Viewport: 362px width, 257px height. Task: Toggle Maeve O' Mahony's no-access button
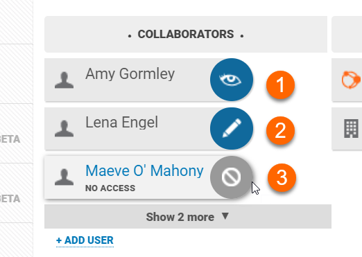coord(232,177)
